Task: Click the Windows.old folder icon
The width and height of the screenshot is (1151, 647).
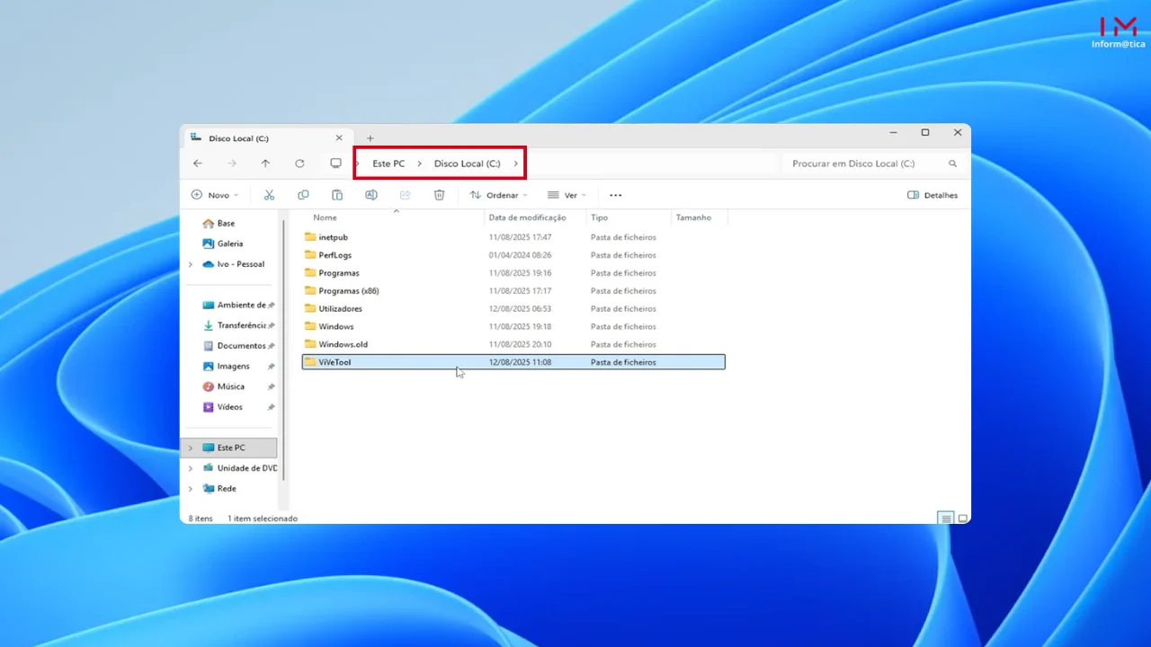Action: click(310, 344)
